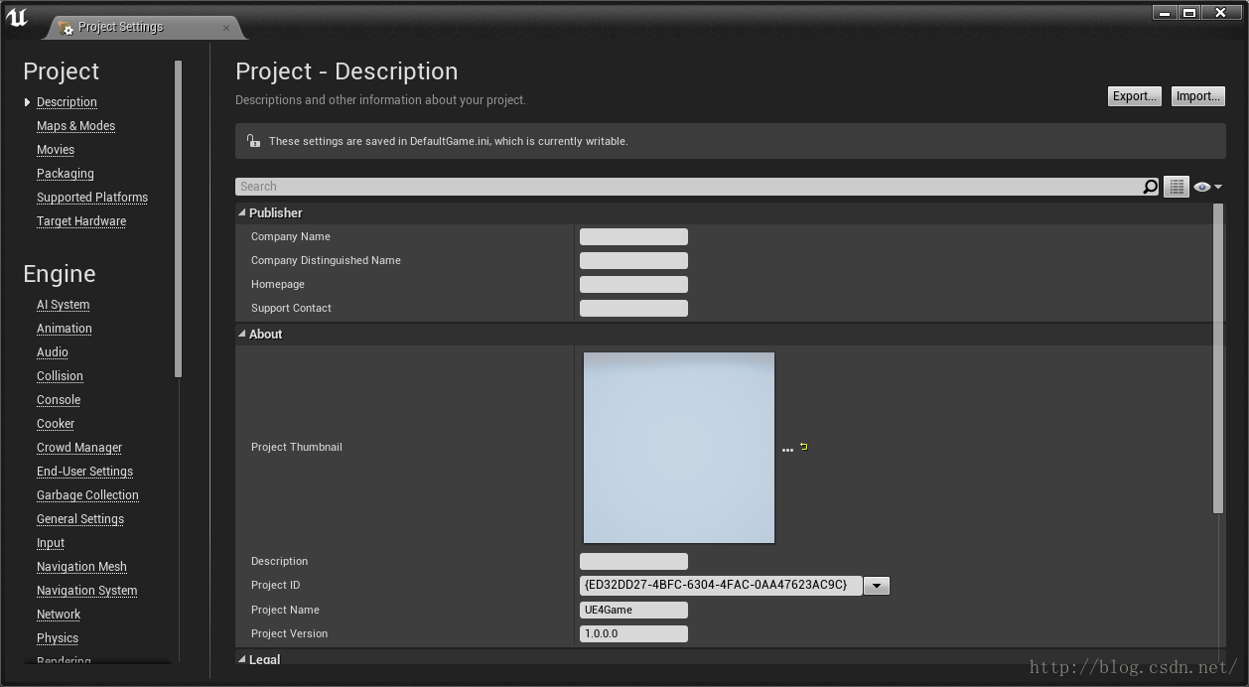Click the Homepage input field

coord(633,284)
